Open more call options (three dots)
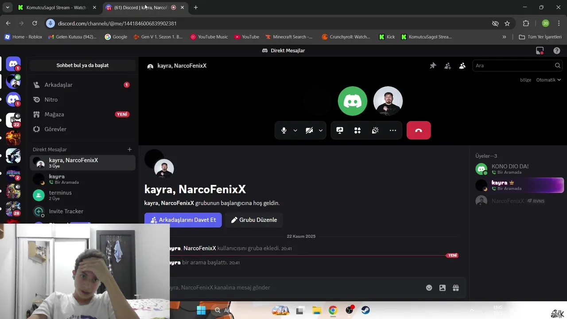The image size is (567, 319). [393, 130]
